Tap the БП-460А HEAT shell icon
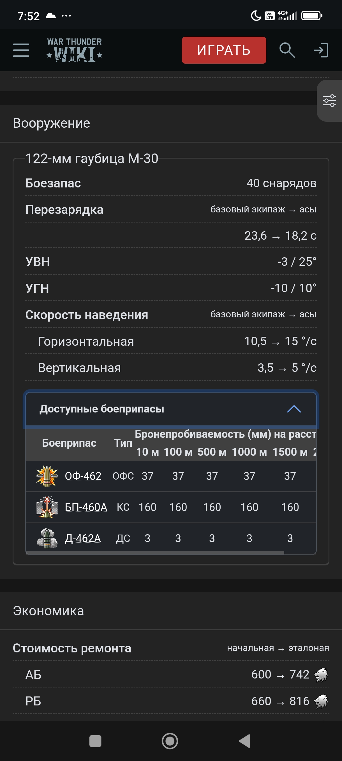This screenshot has width=342, height=761. pos(47,507)
